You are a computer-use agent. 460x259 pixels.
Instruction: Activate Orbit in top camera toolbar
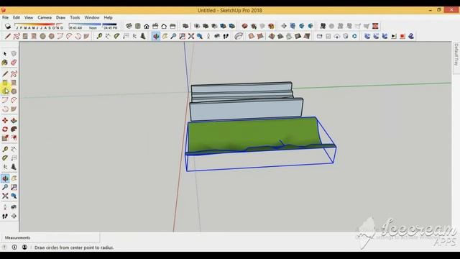click(x=156, y=36)
